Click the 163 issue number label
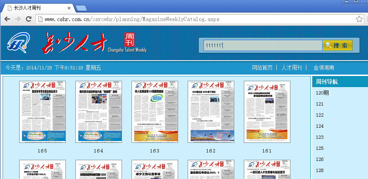 tap(154, 151)
